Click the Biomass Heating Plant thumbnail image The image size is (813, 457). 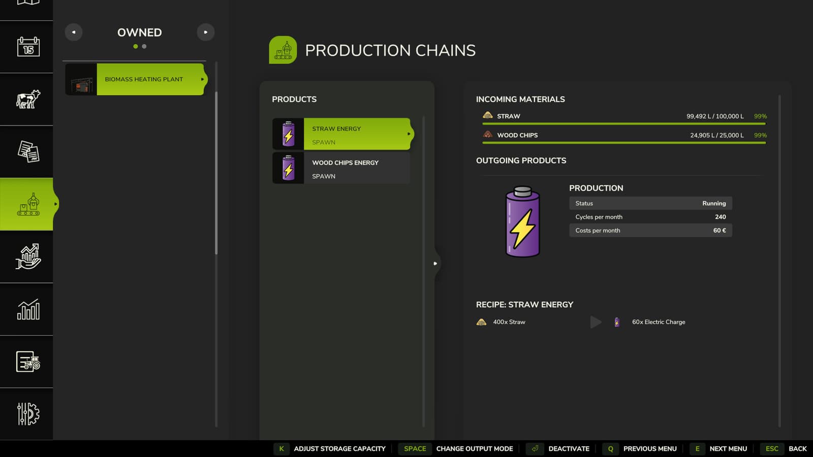(81, 79)
